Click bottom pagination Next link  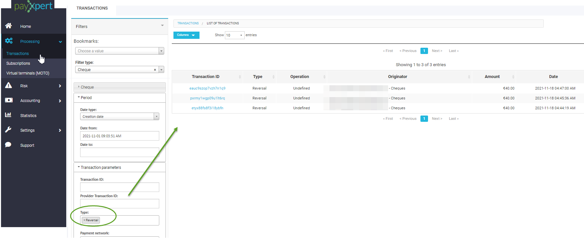(437, 119)
